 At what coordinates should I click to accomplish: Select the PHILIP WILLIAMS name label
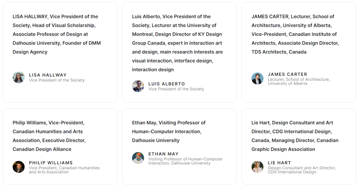(51, 163)
